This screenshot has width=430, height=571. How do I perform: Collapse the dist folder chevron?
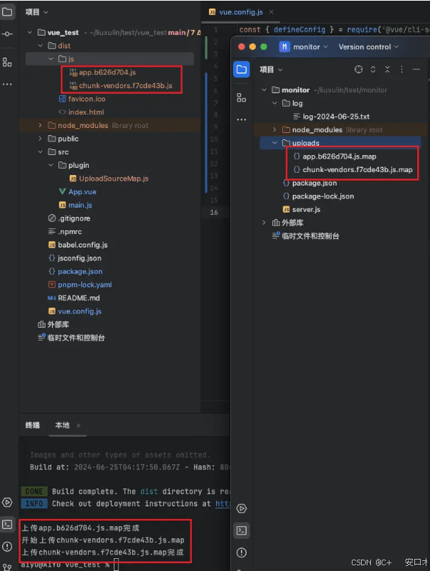tap(40, 46)
